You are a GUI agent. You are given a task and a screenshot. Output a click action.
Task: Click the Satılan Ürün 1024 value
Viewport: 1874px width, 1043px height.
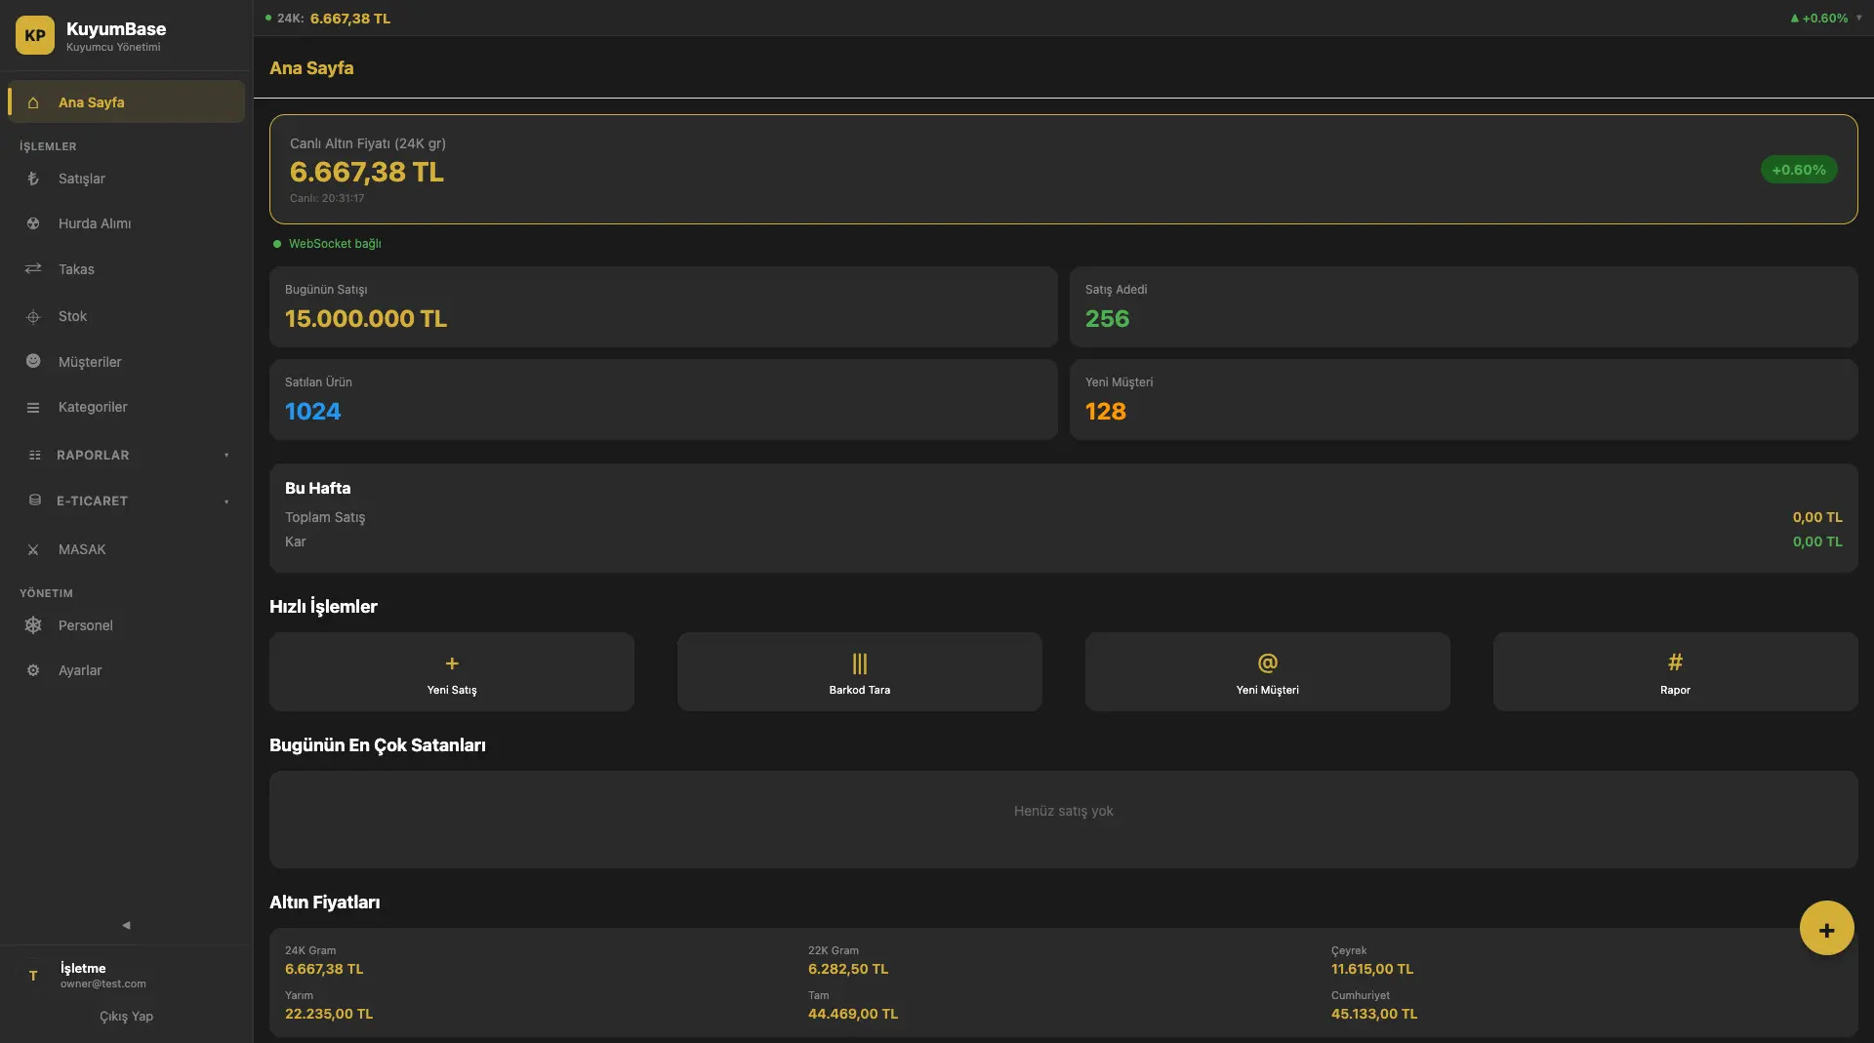coord(313,412)
